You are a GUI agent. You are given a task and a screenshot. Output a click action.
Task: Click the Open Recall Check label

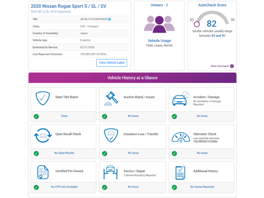coord(68,134)
